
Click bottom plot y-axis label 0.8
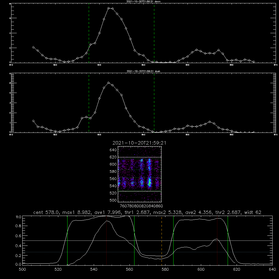18,226
